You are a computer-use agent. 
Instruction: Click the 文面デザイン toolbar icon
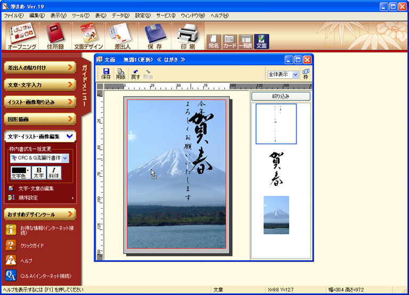87,36
